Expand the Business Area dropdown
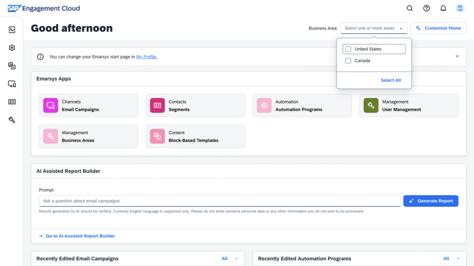The image size is (474, 266). [x=374, y=28]
